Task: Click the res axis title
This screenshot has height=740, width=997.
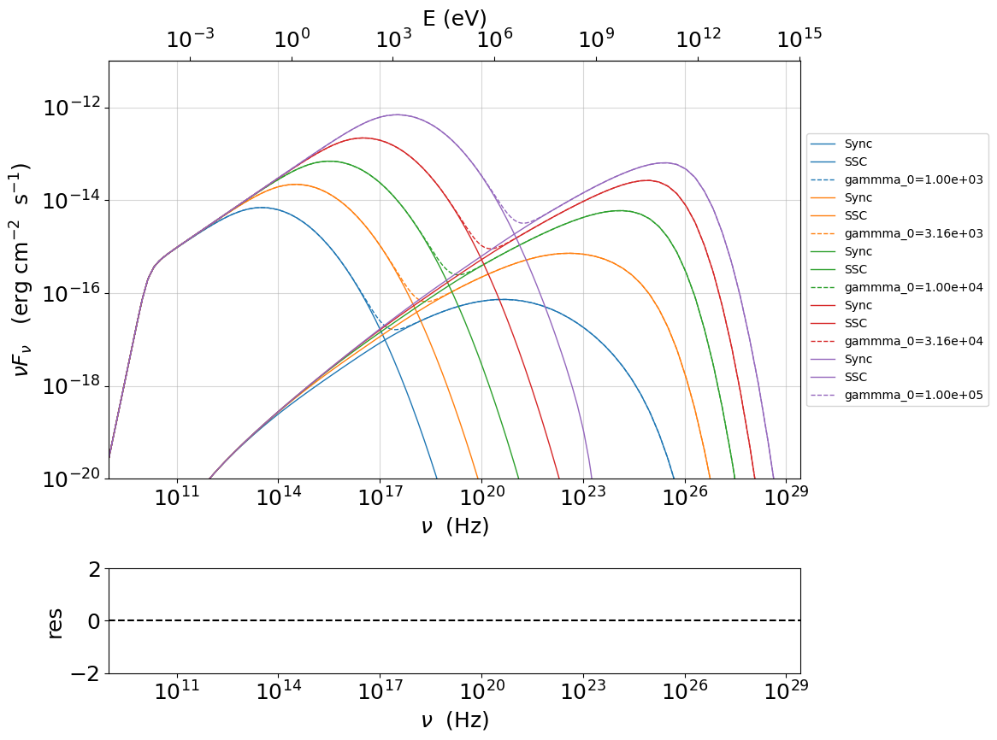Action: [55, 622]
